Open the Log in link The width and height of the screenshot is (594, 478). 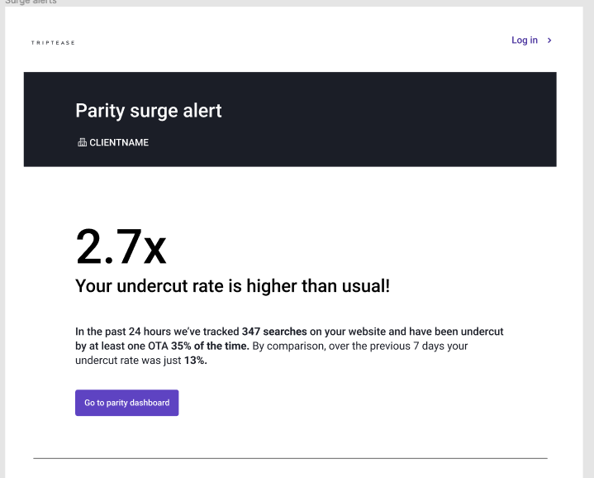[525, 41]
